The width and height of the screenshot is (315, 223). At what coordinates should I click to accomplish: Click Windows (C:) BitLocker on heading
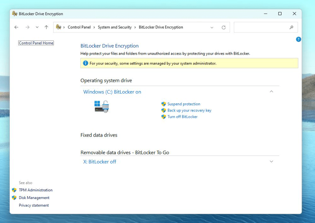click(x=112, y=92)
